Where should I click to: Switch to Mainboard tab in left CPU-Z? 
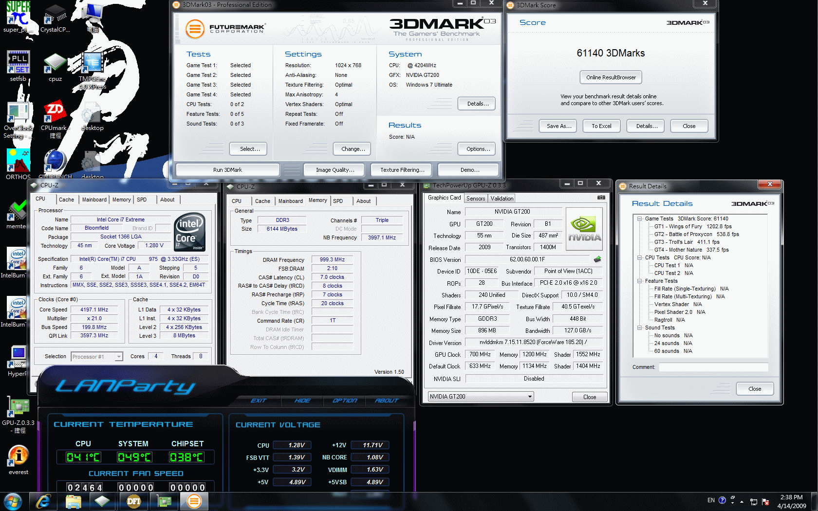coord(94,200)
